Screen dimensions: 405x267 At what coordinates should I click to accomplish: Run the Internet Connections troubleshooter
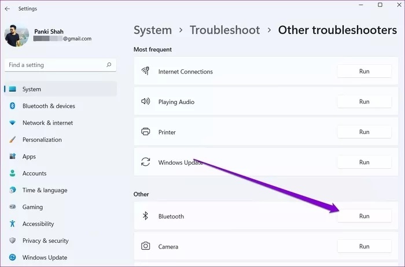click(x=364, y=72)
